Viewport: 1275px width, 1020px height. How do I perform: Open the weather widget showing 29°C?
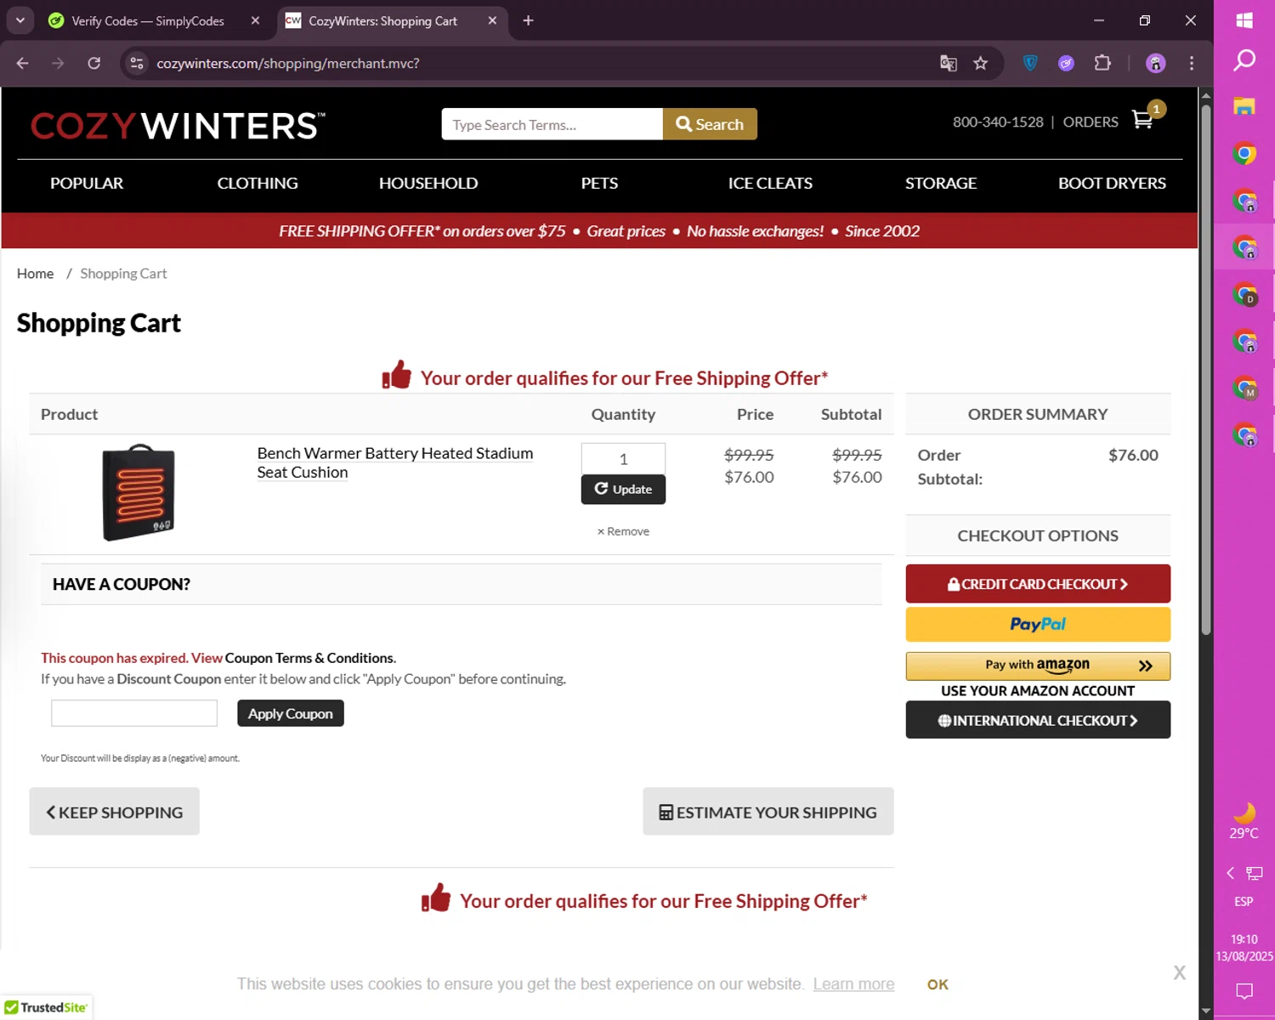click(x=1244, y=820)
